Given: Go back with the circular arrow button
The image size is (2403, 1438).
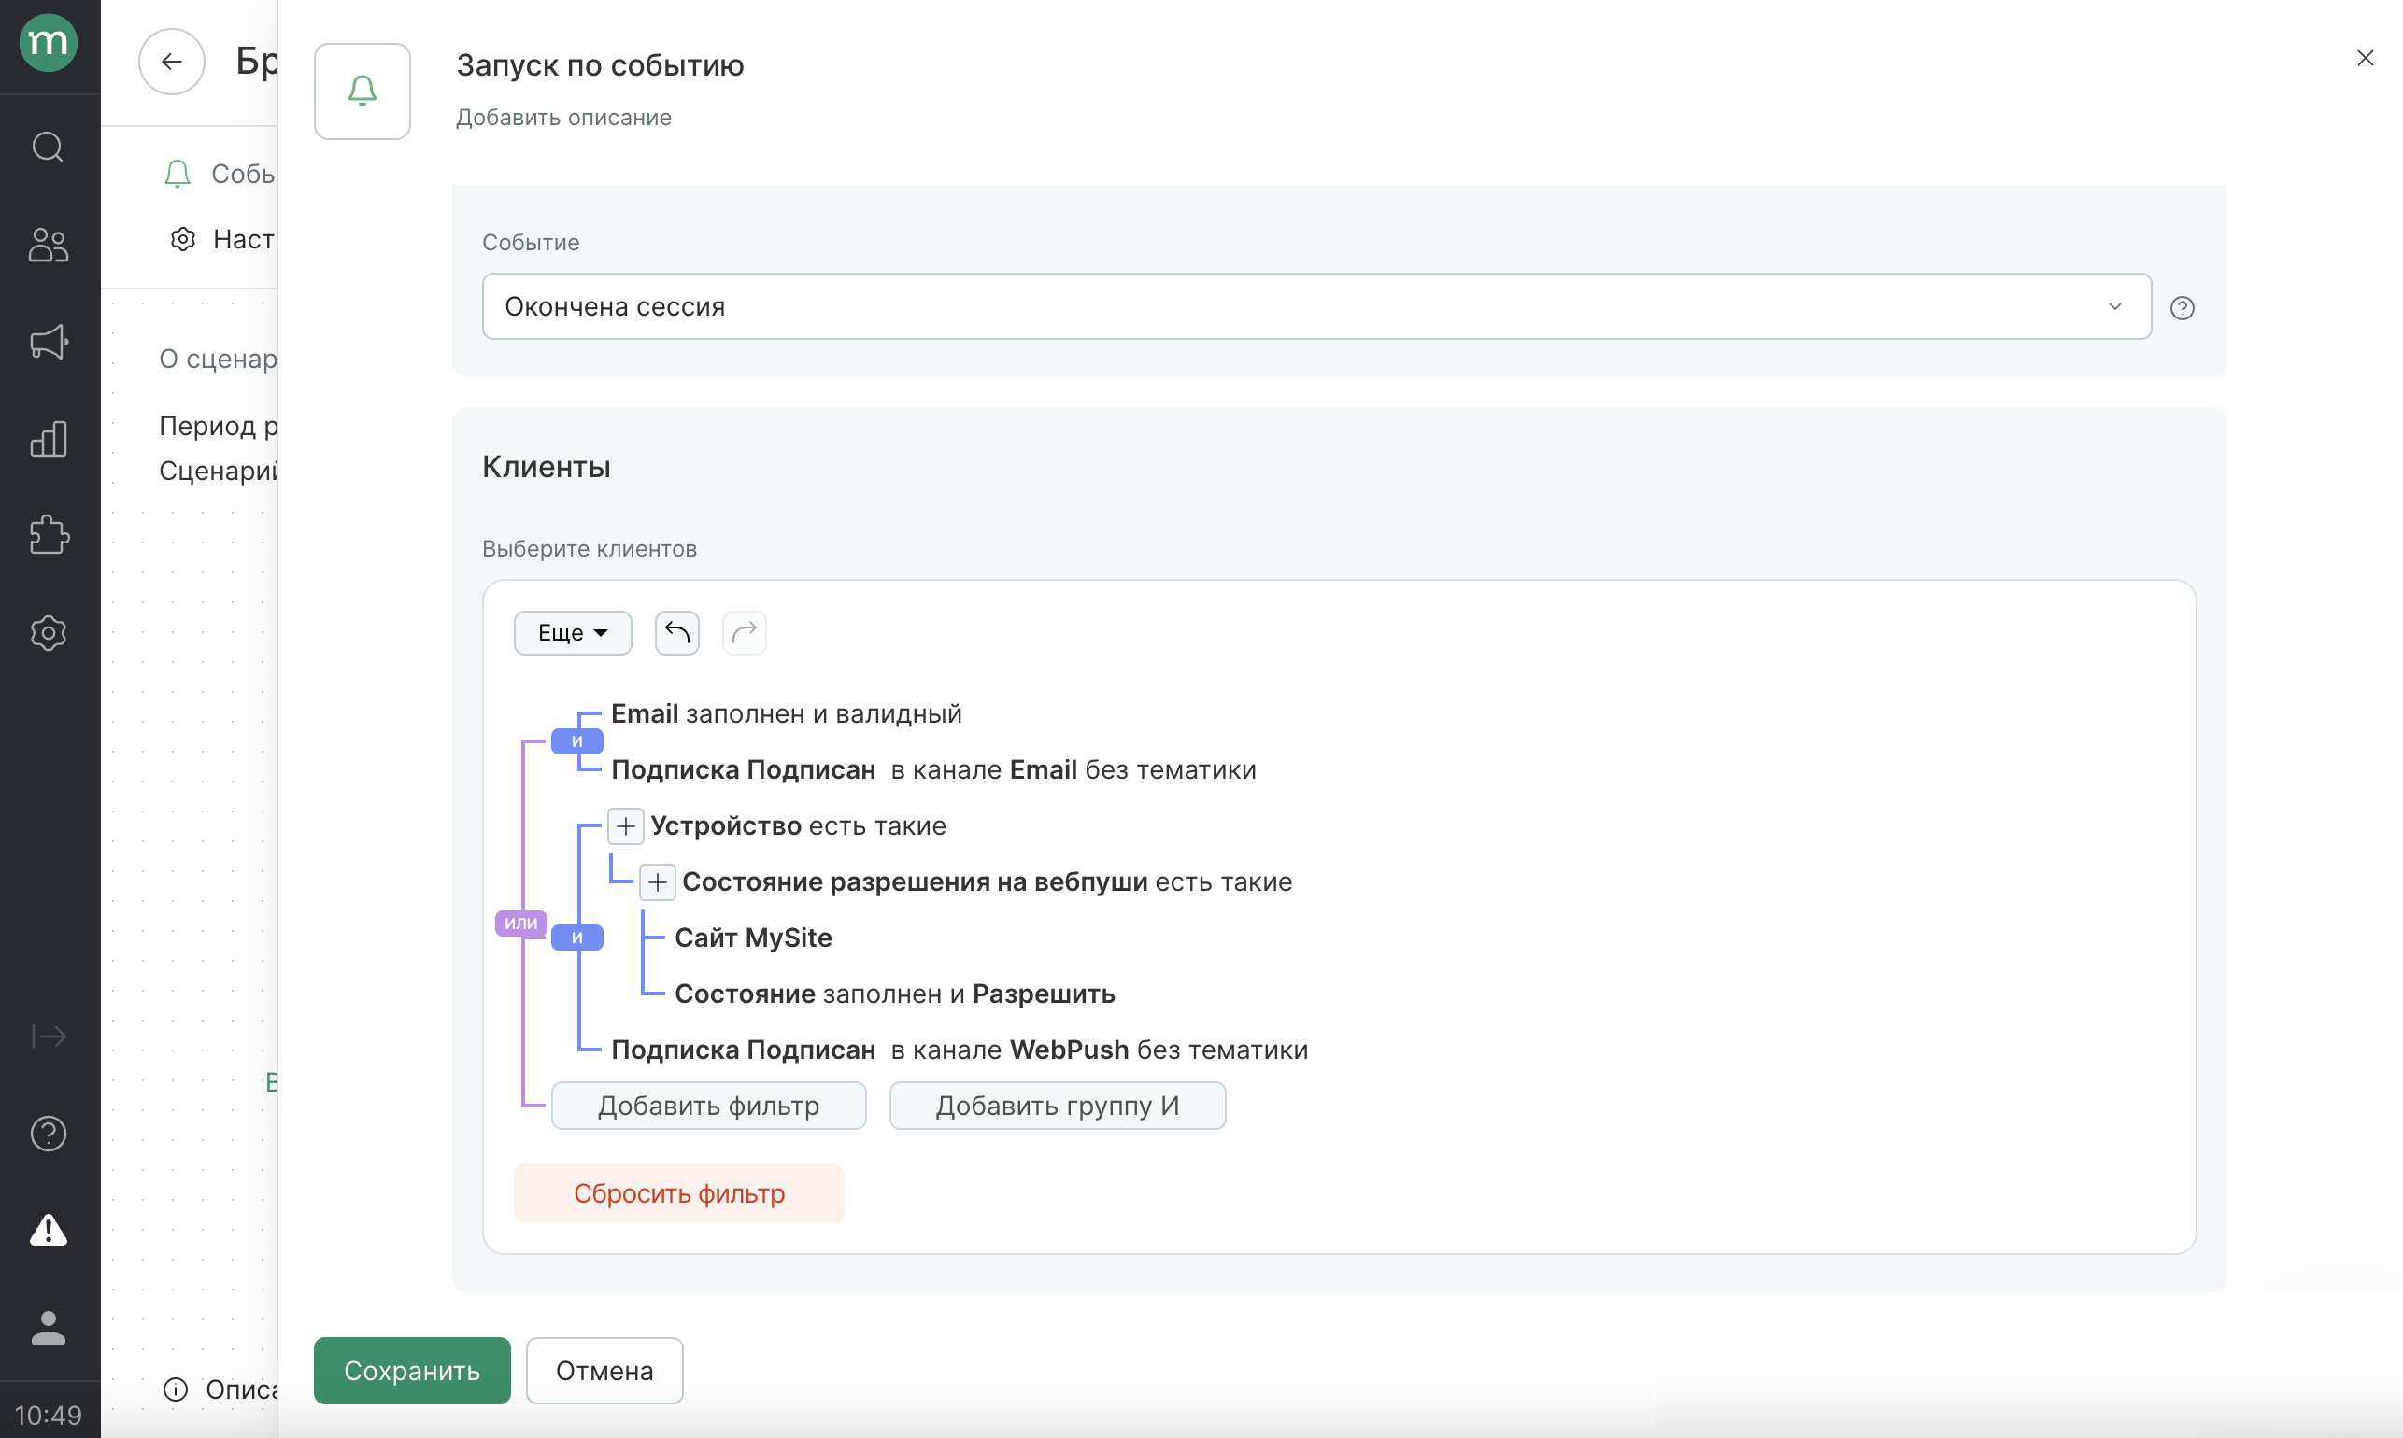Looking at the screenshot, I should pos(172,62).
